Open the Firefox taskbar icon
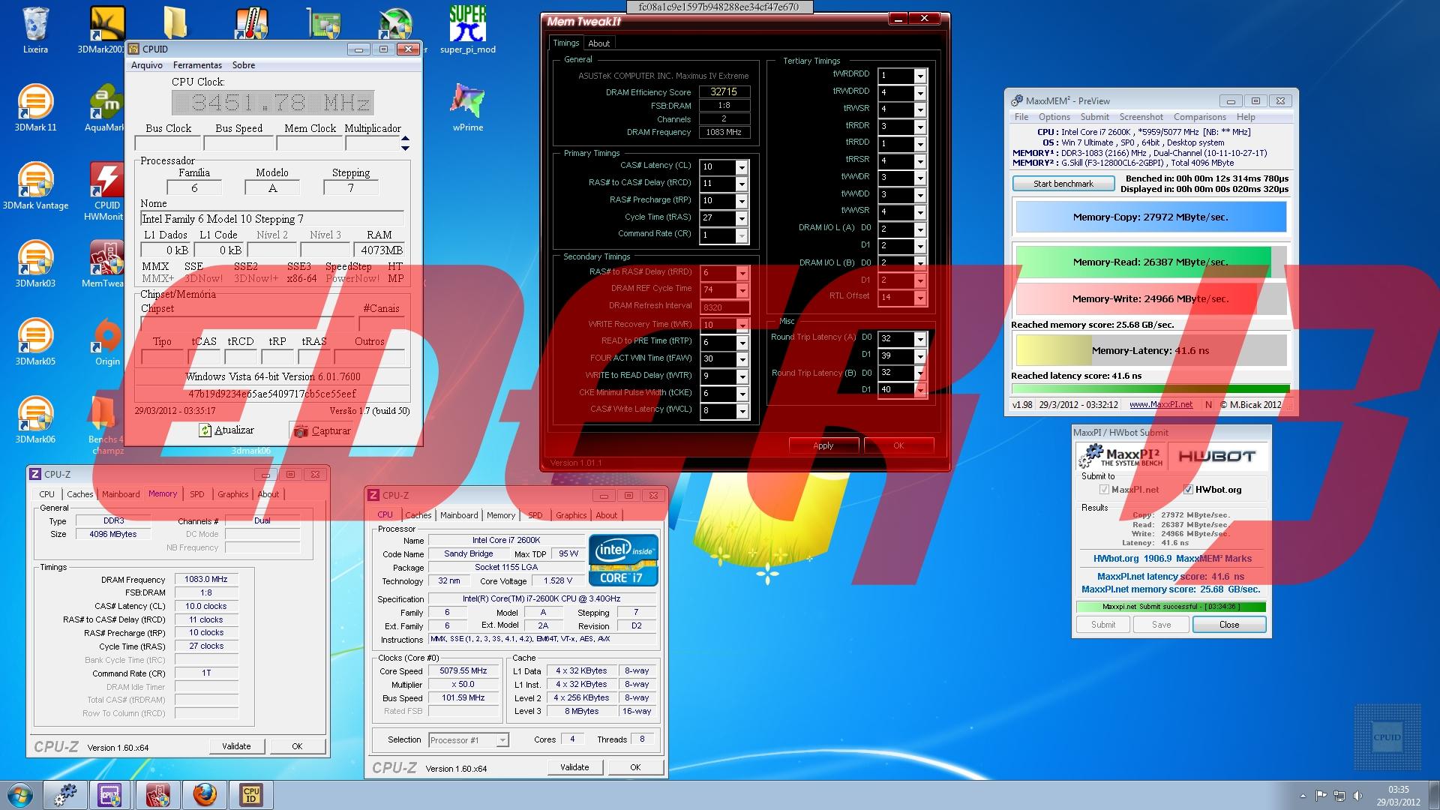The image size is (1440, 810). [x=204, y=795]
